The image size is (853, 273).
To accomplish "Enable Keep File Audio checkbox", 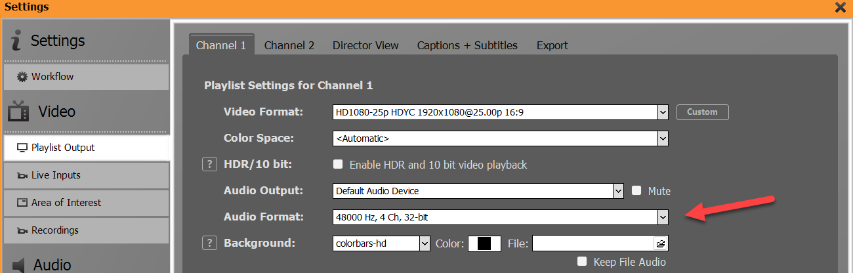I will pos(581,262).
